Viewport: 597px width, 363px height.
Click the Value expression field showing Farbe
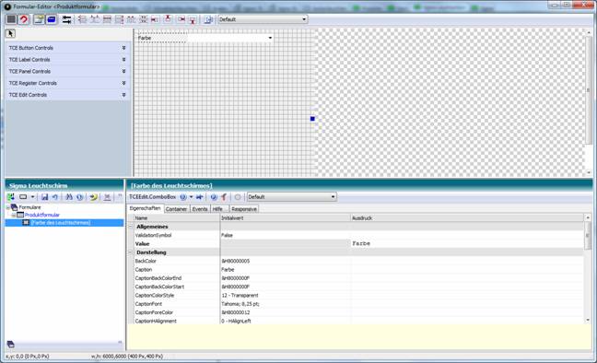[x=466, y=243]
